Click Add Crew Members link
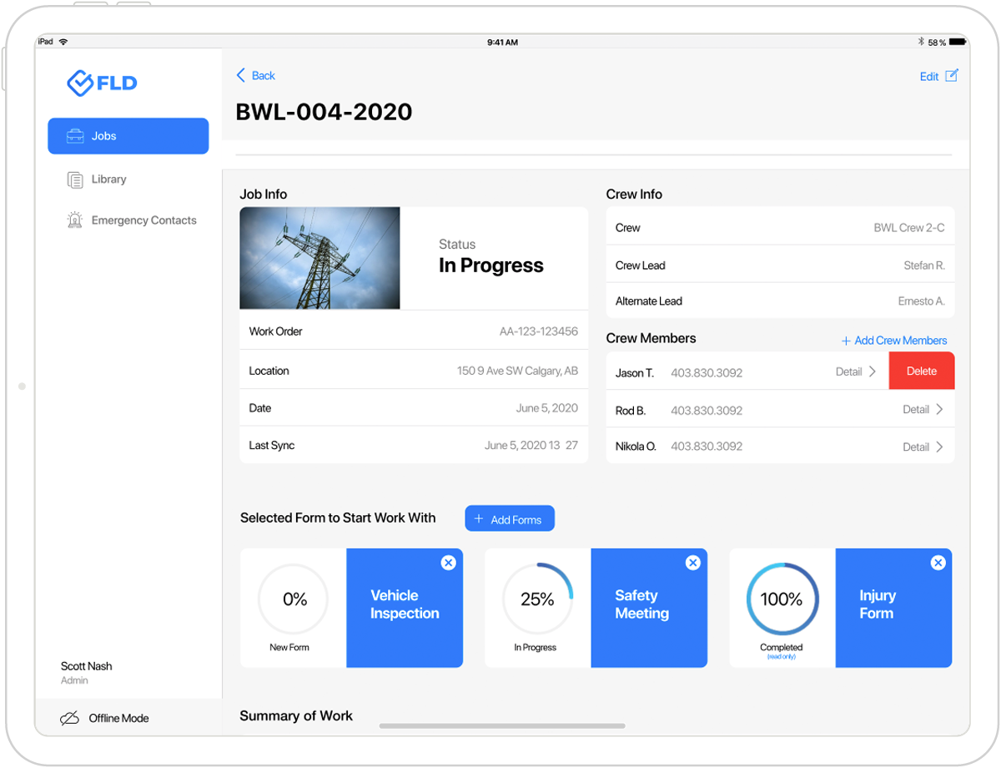This screenshot has height=768, width=1001. pyautogui.click(x=893, y=341)
